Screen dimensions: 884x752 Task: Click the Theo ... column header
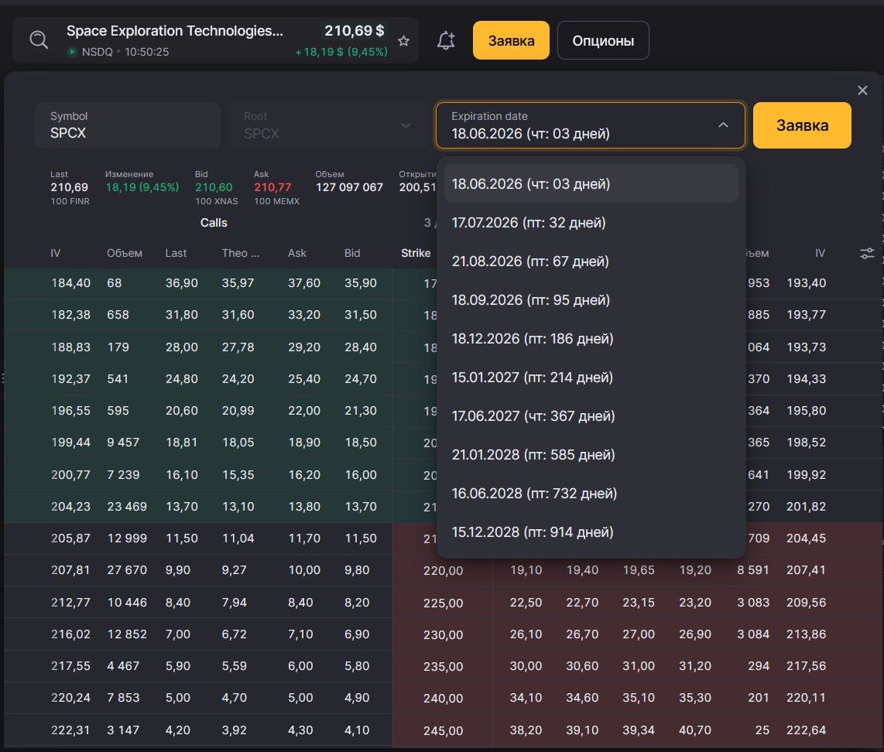(241, 254)
